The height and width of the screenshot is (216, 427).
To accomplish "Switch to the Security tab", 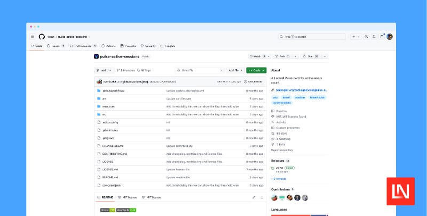I will (148, 46).
